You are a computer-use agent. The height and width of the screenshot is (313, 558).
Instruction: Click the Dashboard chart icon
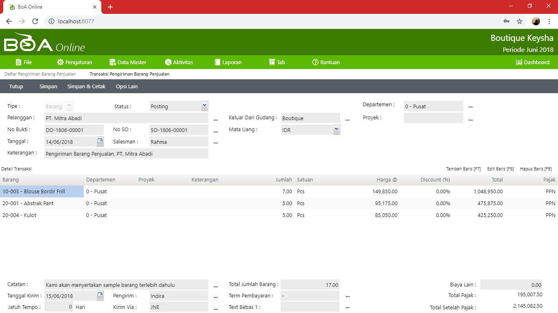pyautogui.click(x=519, y=62)
